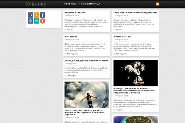The height and width of the screenshot is (123, 185).
Task: Click the tropical island thumbnail
Action: click(x=136, y=119)
